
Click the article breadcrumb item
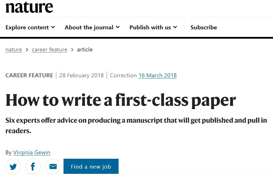(85, 50)
